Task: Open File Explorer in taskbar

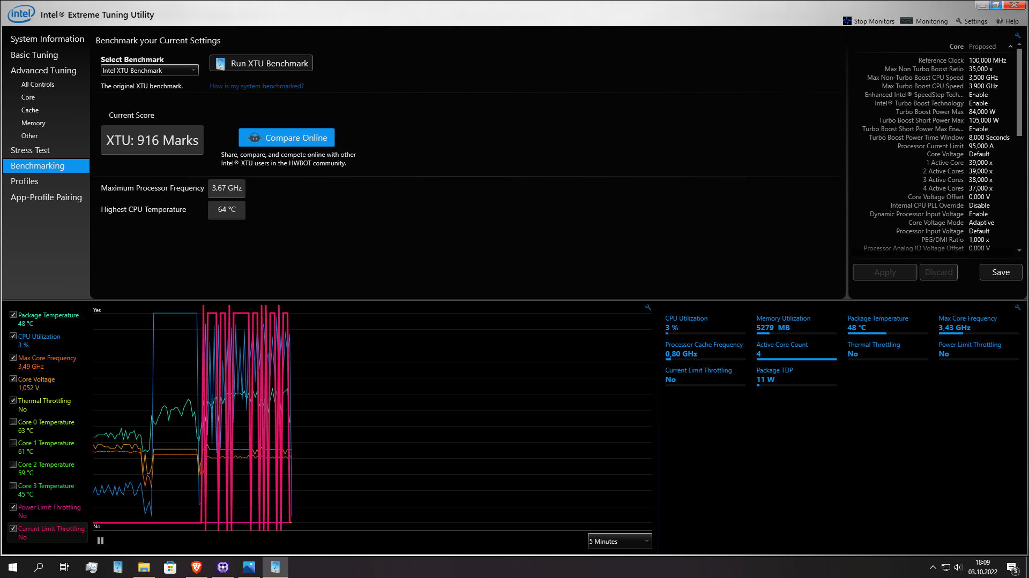Action: point(144,567)
